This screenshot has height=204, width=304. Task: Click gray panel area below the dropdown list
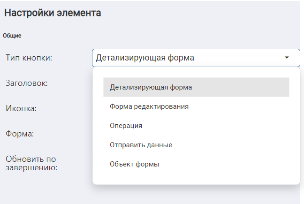(x=196, y=195)
